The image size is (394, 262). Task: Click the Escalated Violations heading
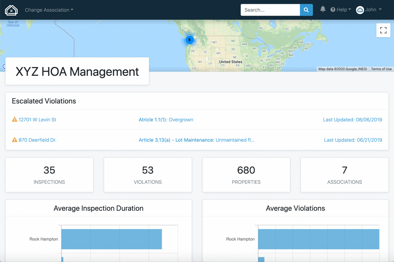pyautogui.click(x=44, y=101)
